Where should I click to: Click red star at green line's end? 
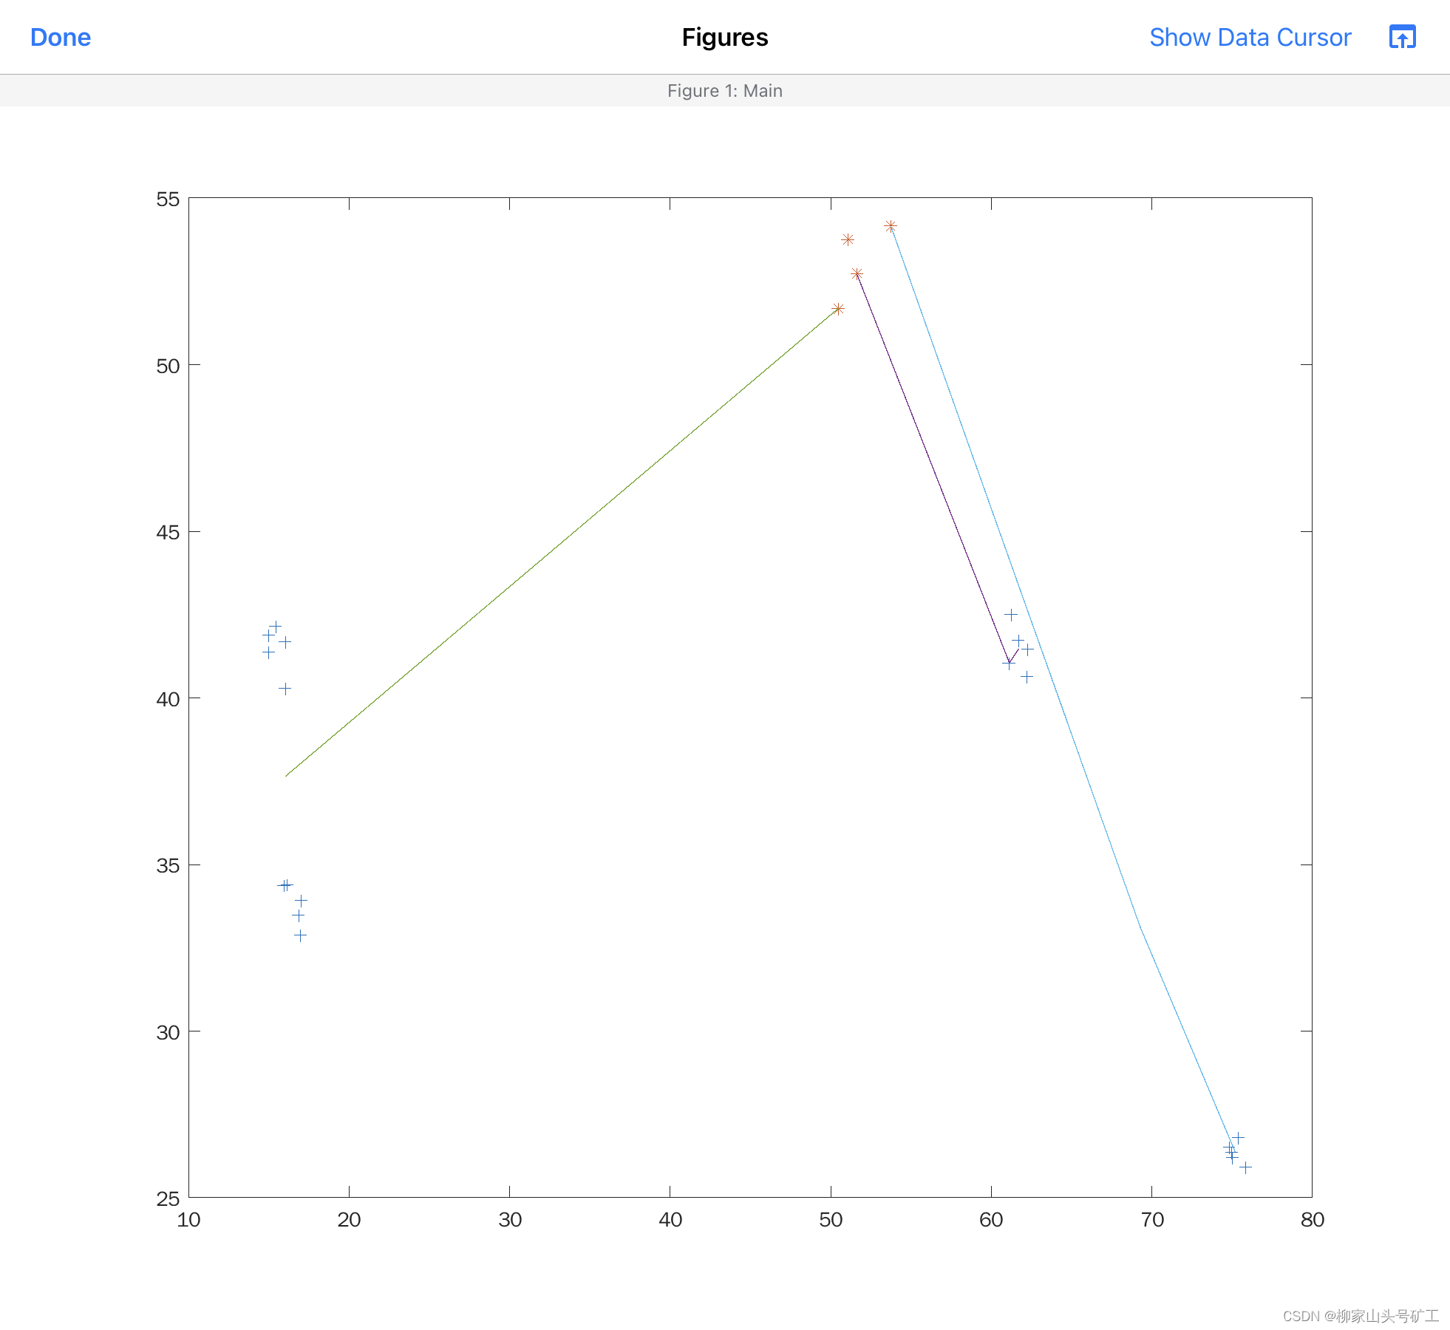pyautogui.click(x=838, y=309)
